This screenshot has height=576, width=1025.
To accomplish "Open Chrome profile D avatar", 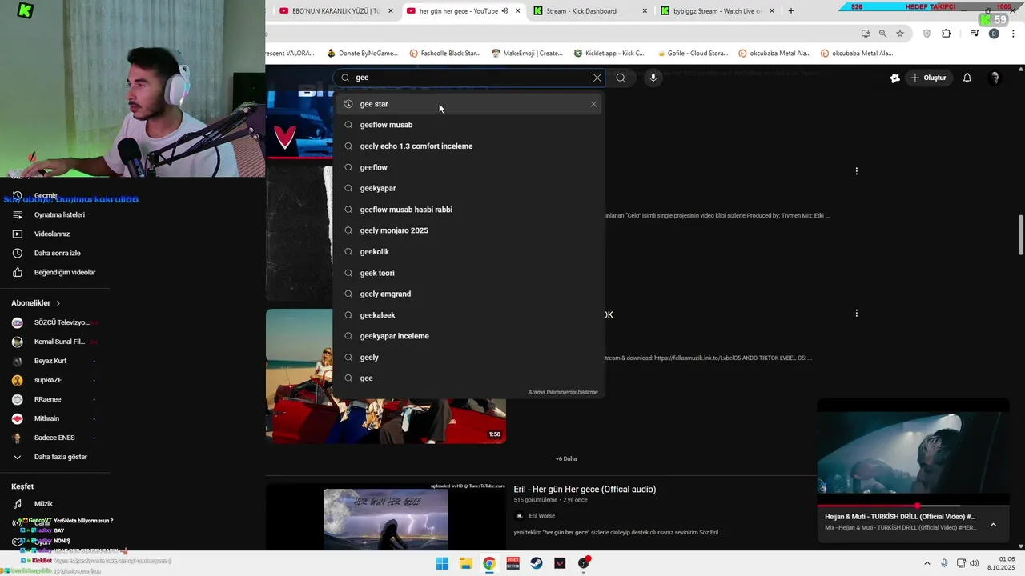I will click(994, 34).
